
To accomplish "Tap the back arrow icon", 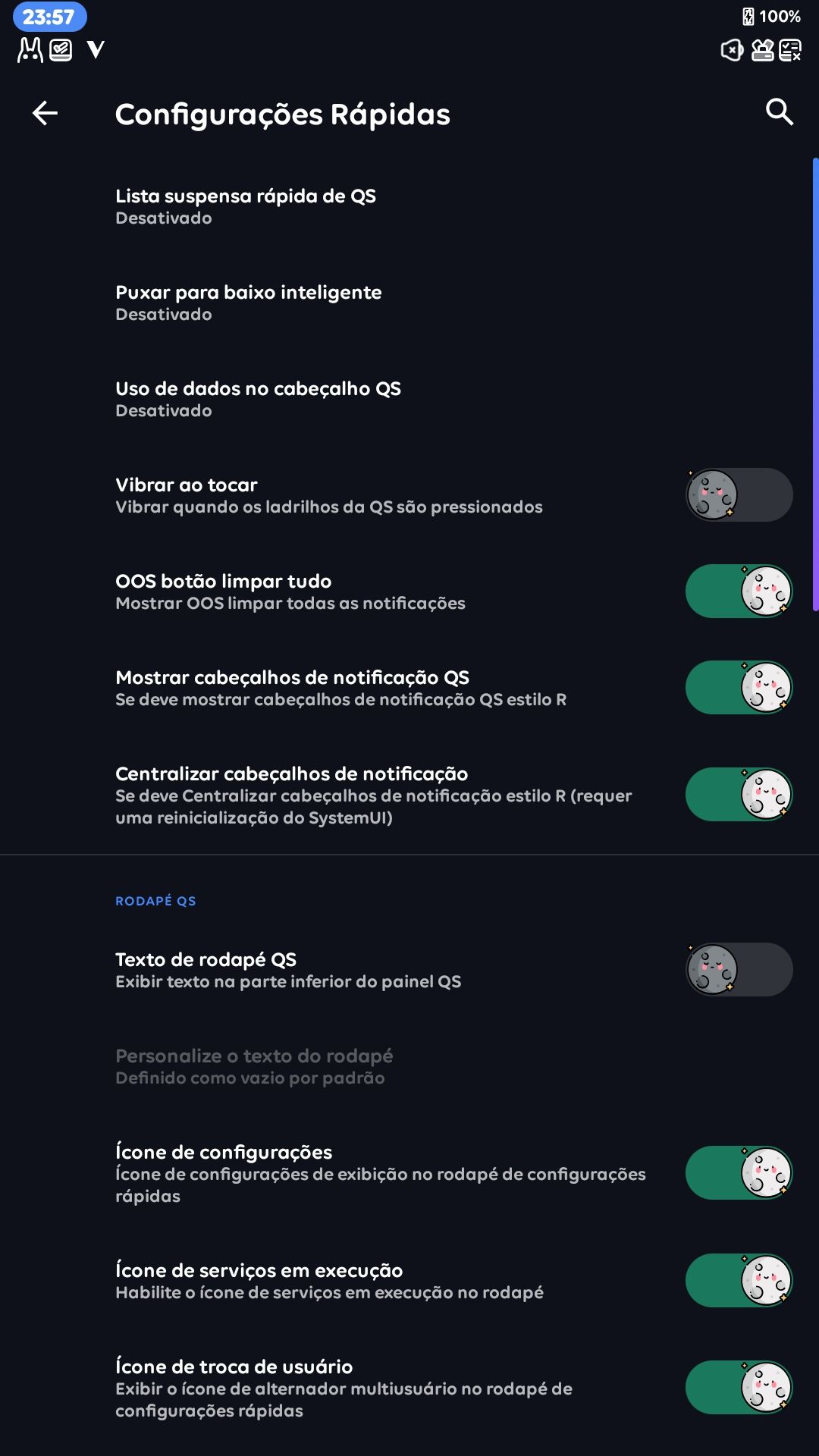I will [45, 113].
